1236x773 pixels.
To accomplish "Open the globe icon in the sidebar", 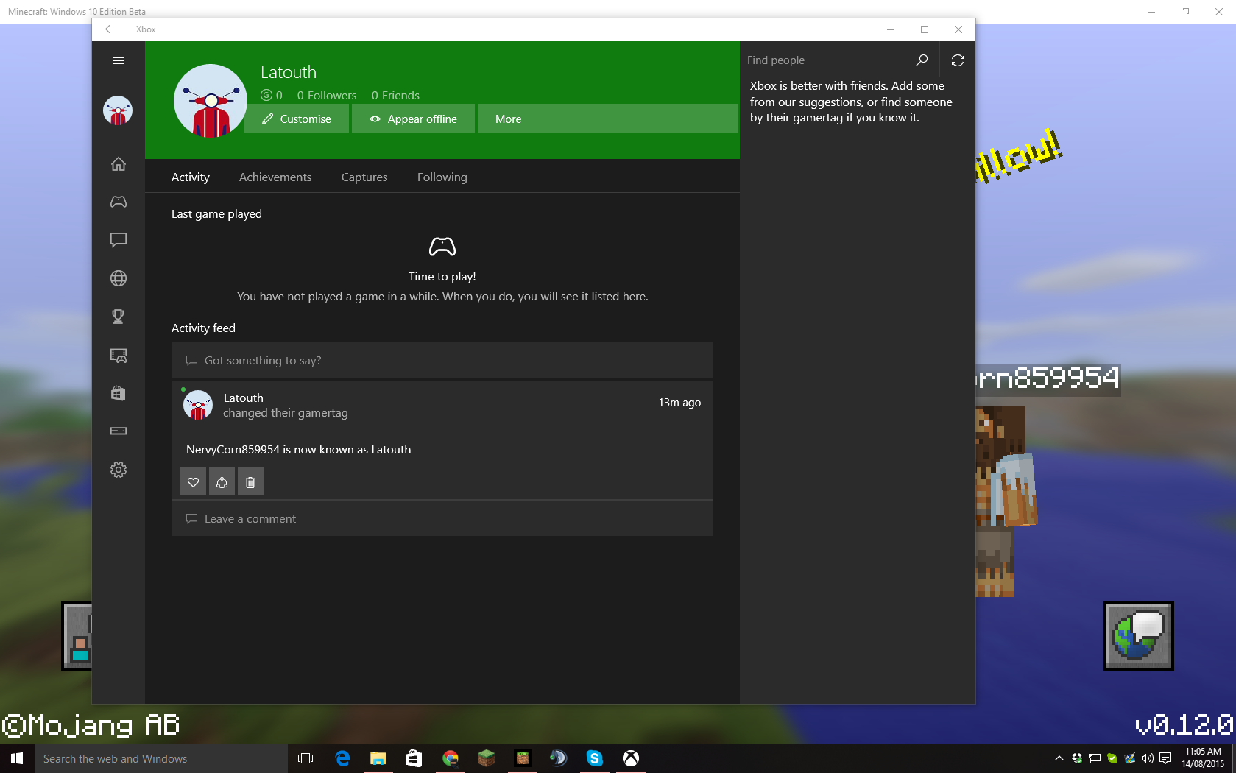I will 119,278.
